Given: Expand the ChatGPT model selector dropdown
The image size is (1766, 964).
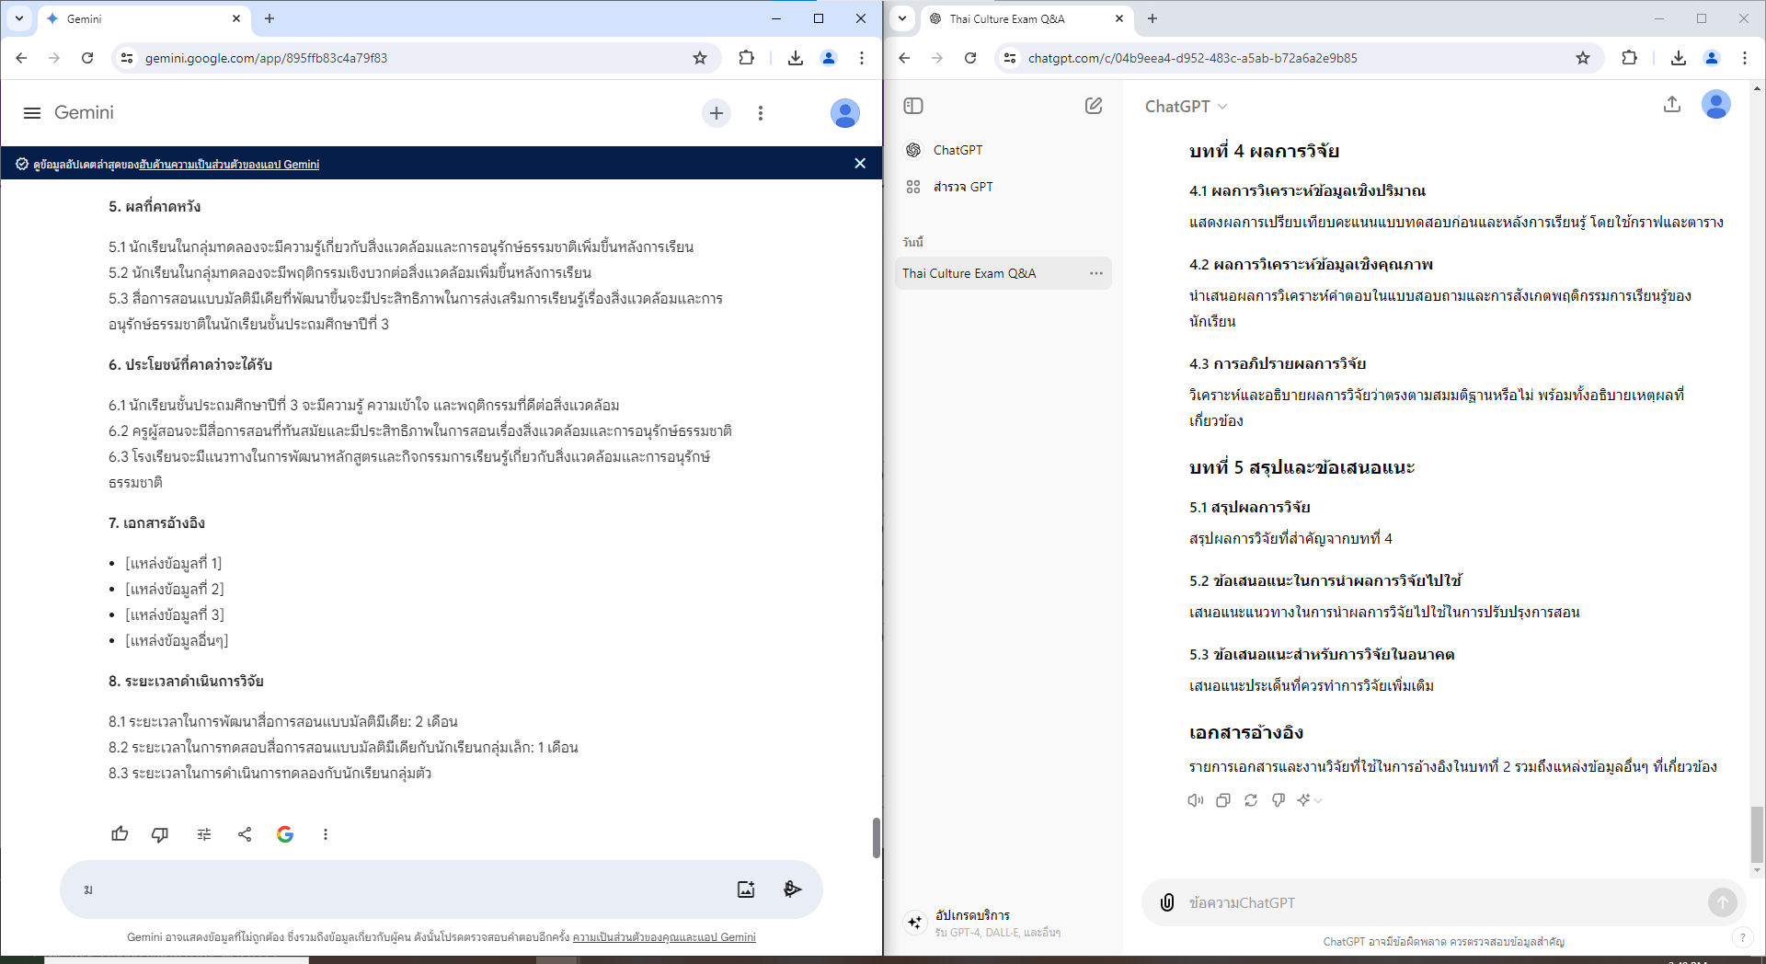Looking at the screenshot, I should pyautogui.click(x=1186, y=107).
